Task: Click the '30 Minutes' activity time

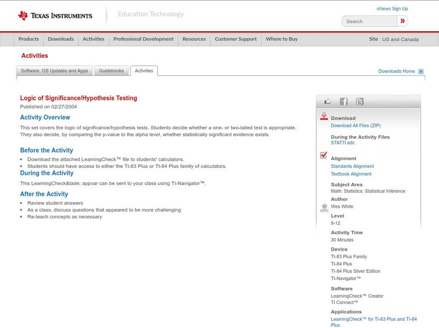Action: click(342, 240)
